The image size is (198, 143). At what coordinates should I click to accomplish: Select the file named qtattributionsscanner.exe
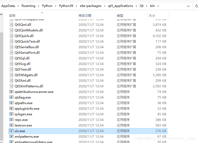(x=34, y=92)
